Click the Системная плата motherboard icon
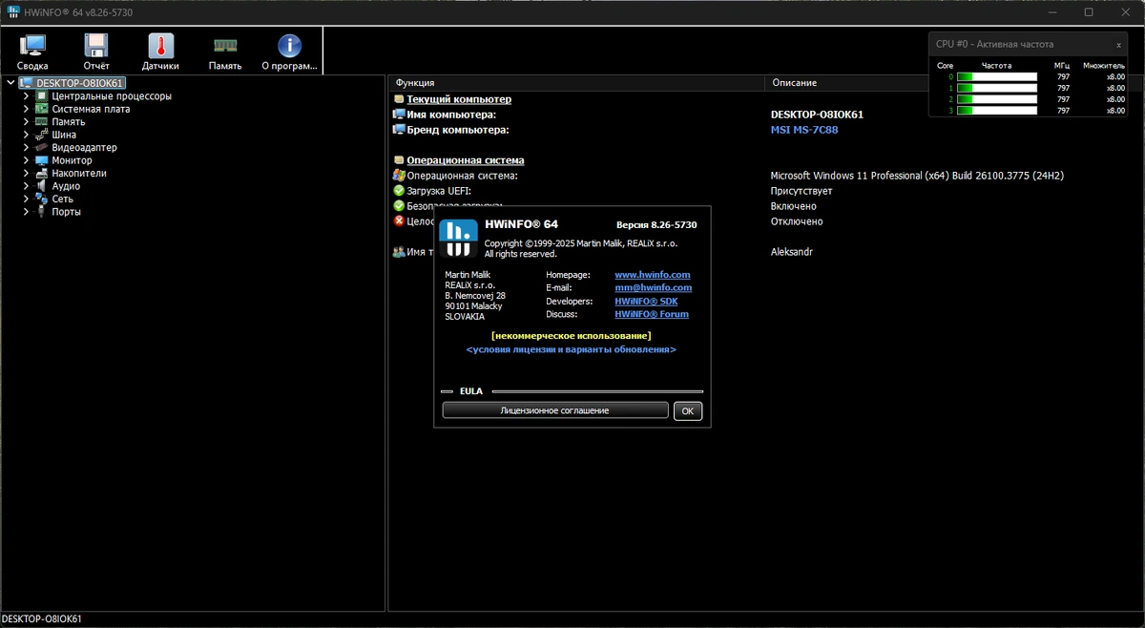This screenshot has height=628, width=1145. [41, 109]
